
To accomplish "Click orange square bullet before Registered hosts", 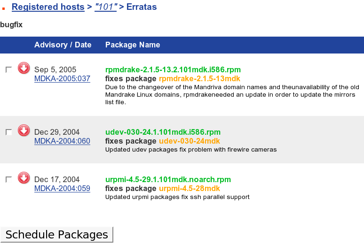I will pyautogui.click(x=4, y=8).
